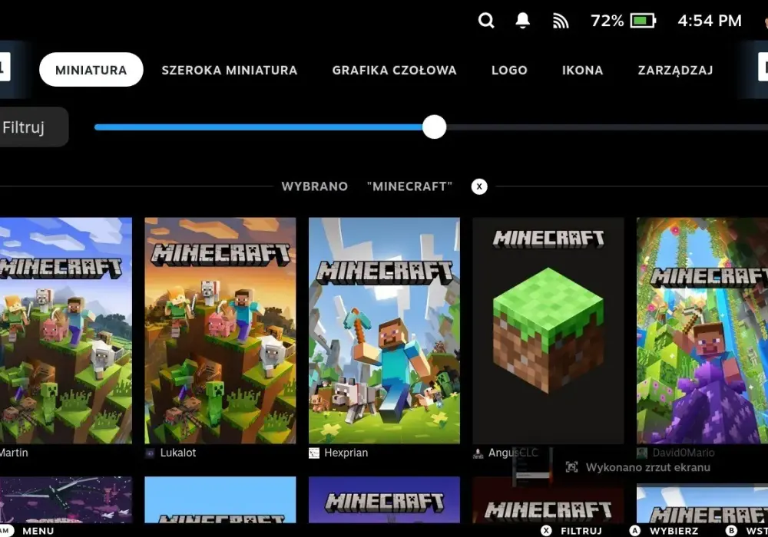Click the A button glyph beside WYBIERZ
768x537 pixels.
coord(635,531)
